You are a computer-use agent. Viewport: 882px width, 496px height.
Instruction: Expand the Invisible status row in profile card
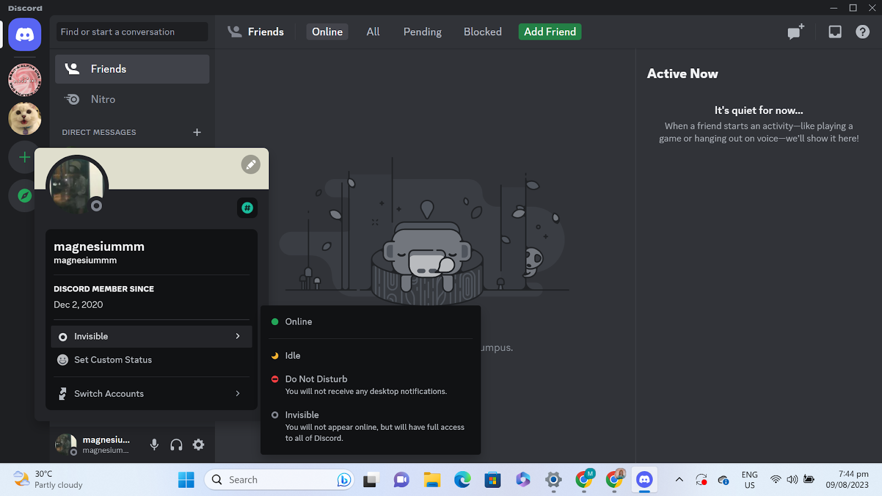point(152,336)
